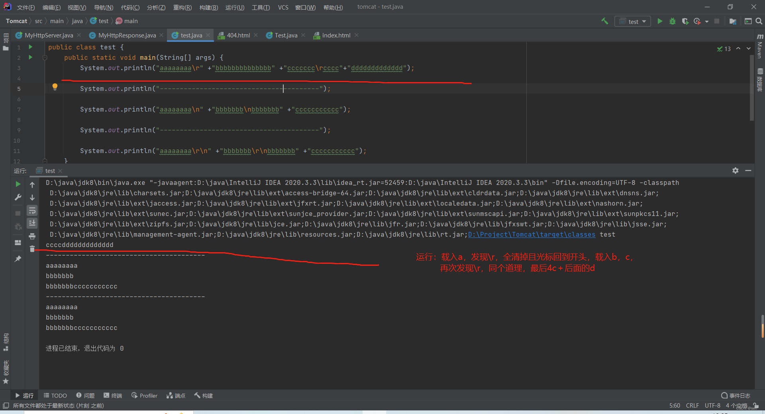Image resolution: width=765 pixels, height=414 pixels.
Task: Rerun the program in the run panel
Action: click(x=18, y=184)
